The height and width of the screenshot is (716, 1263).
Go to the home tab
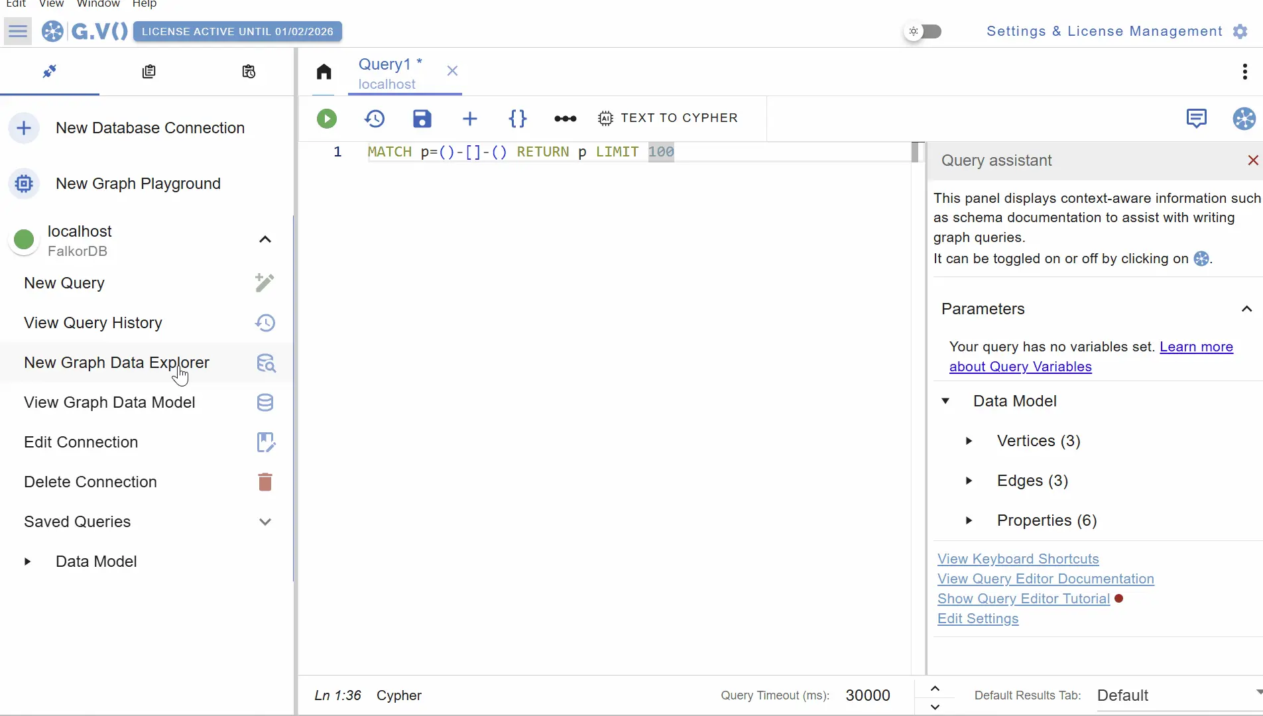(324, 71)
